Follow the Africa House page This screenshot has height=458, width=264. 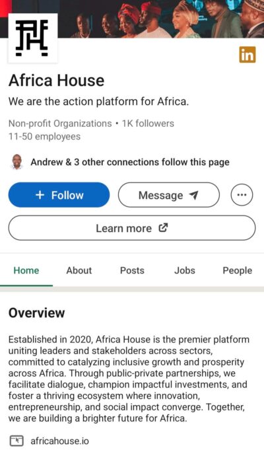[59, 195]
